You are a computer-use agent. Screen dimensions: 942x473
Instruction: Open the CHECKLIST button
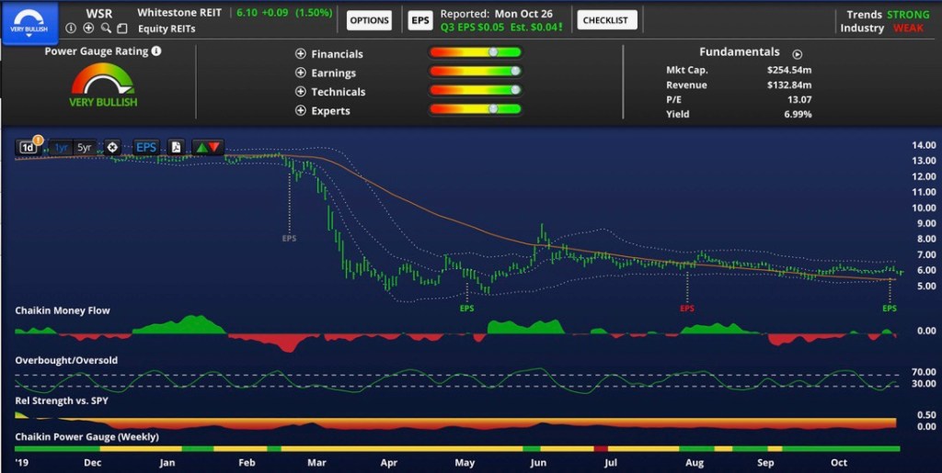[605, 20]
